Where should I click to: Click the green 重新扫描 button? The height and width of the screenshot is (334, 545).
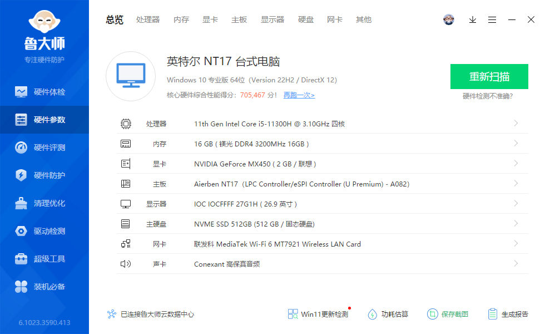(x=489, y=77)
